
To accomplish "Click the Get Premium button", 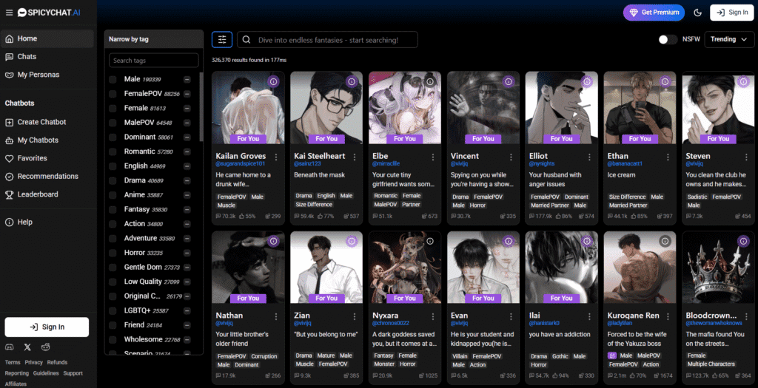I will coord(653,13).
